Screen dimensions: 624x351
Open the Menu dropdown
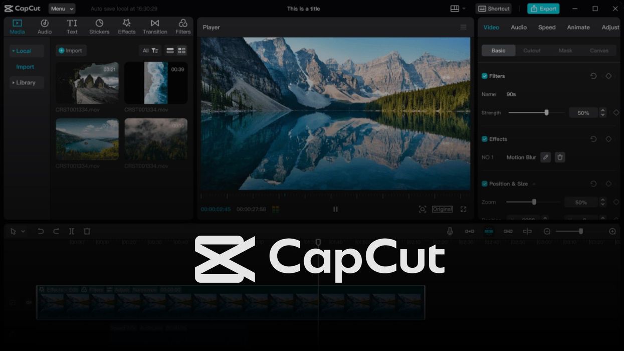(x=62, y=9)
